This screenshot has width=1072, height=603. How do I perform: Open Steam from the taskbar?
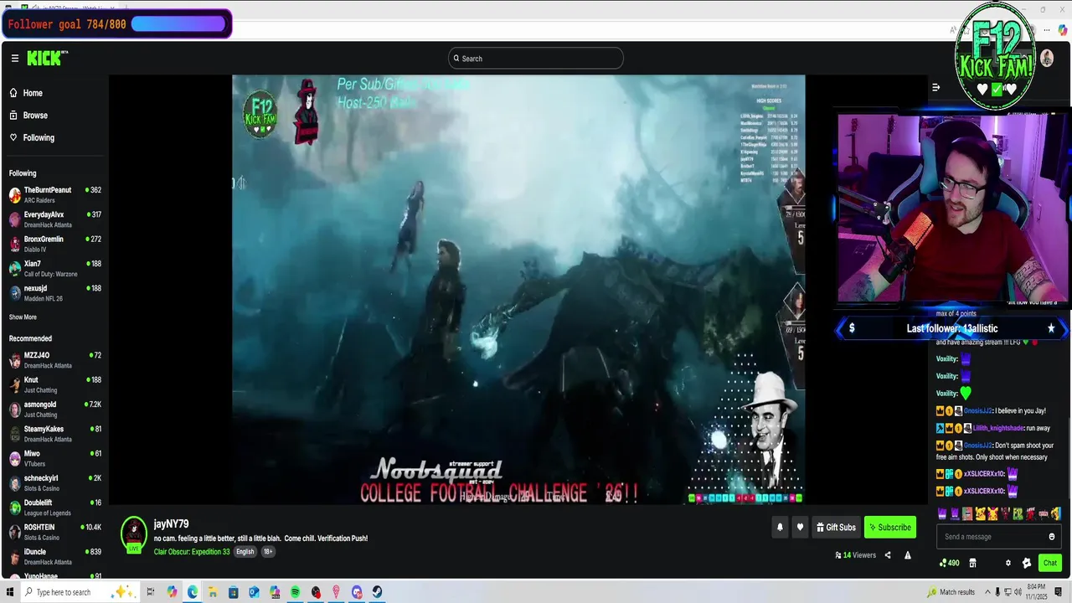pyautogui.click(x=377, y=592)
